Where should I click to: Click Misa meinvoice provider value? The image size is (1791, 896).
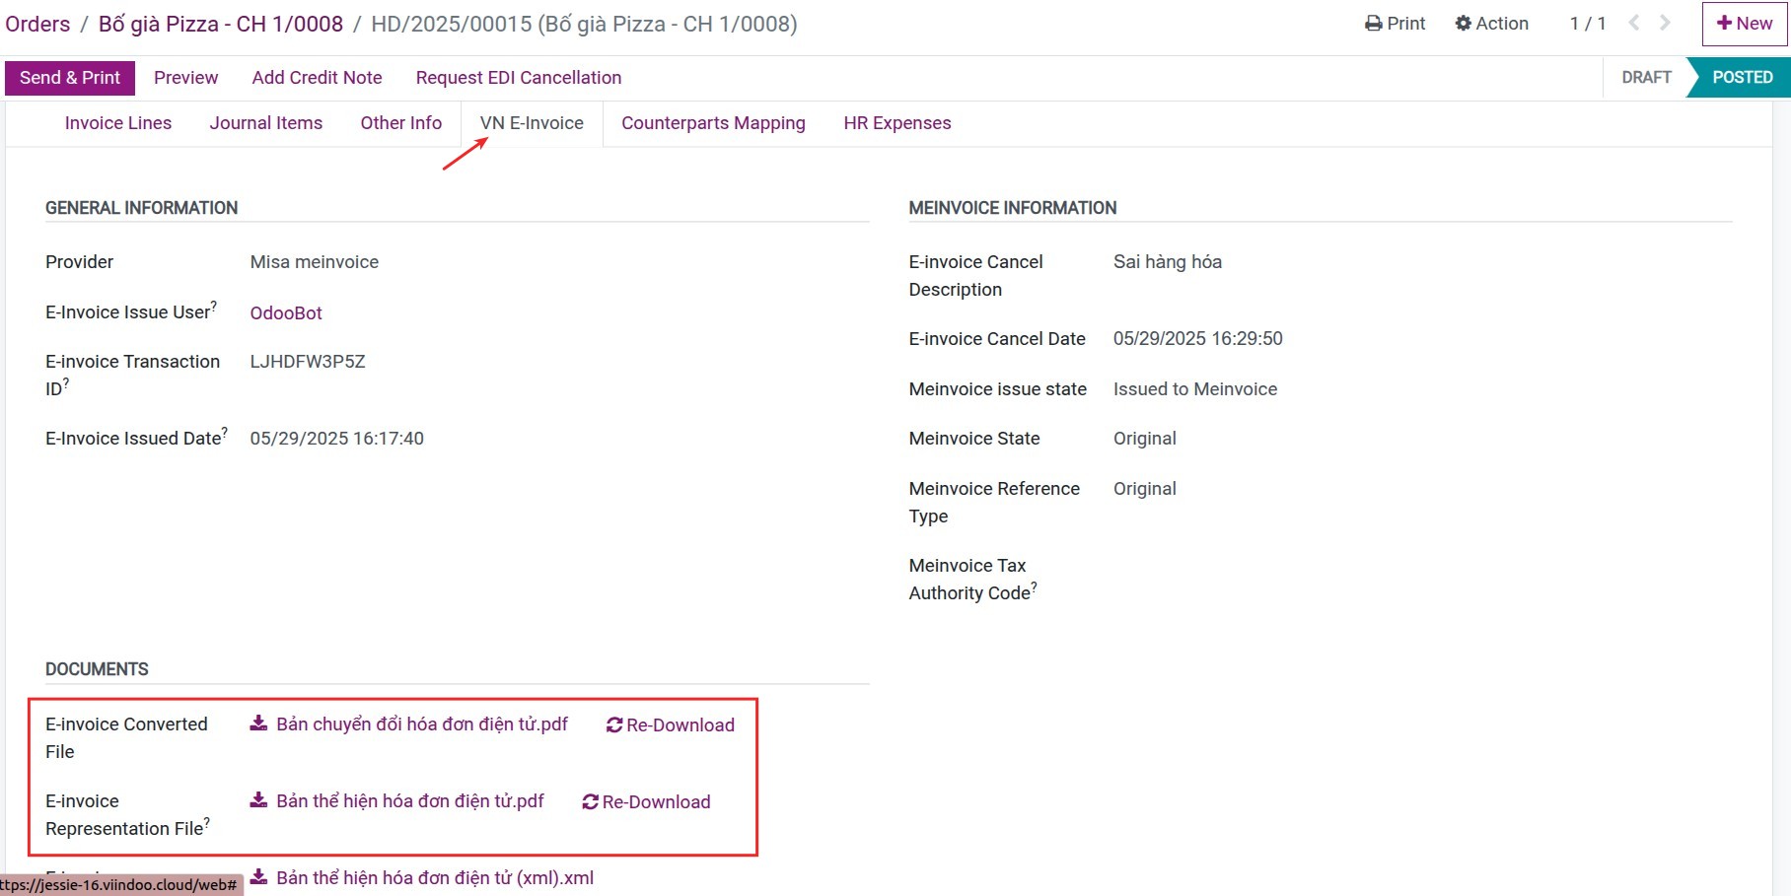point(315,262)
